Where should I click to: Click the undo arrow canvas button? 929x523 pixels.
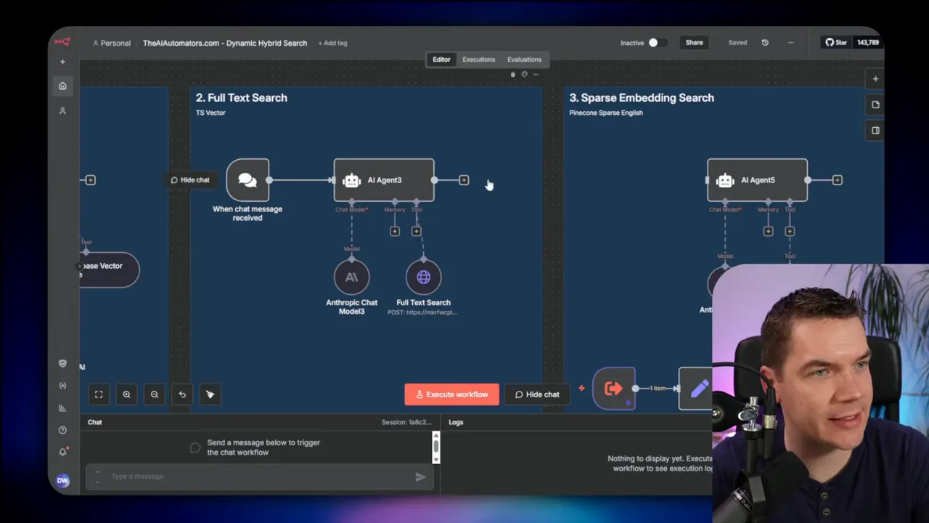182,394
